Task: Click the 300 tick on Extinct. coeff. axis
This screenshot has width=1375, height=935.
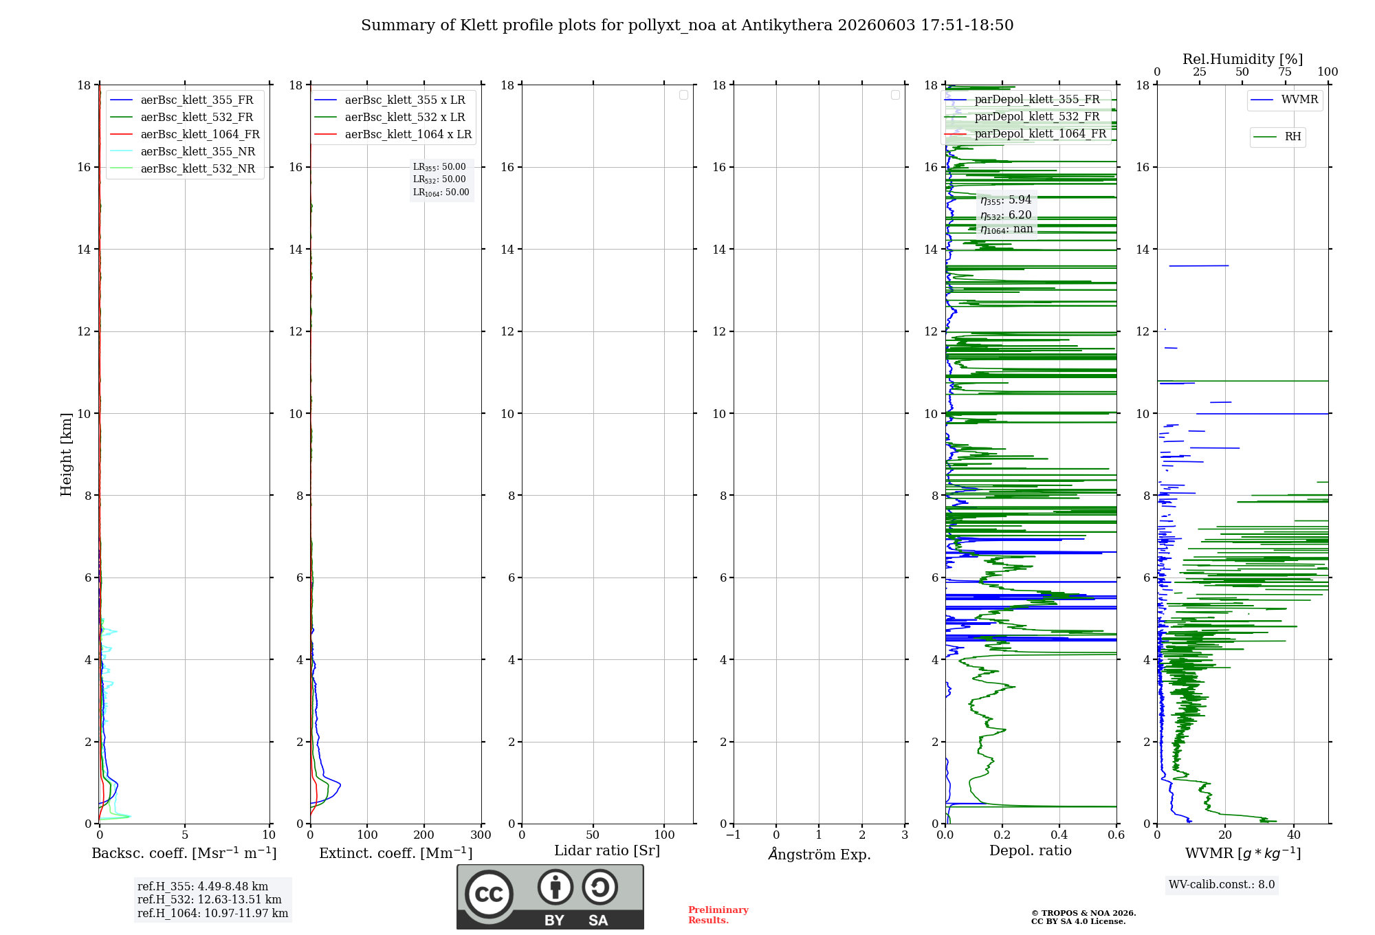Action: [481, 835]
